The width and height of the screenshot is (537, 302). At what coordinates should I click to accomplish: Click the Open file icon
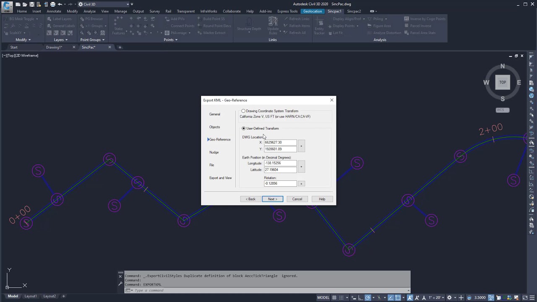(25, 4)
